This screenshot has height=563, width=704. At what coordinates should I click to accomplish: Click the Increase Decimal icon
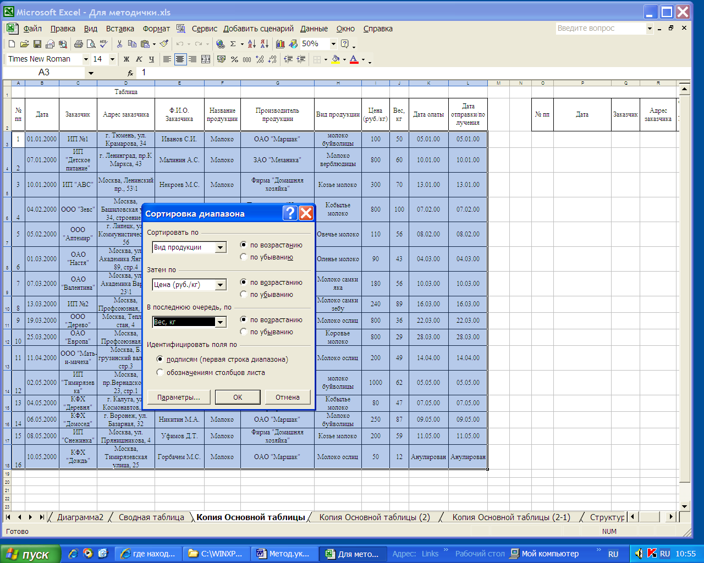coord(260,59)
